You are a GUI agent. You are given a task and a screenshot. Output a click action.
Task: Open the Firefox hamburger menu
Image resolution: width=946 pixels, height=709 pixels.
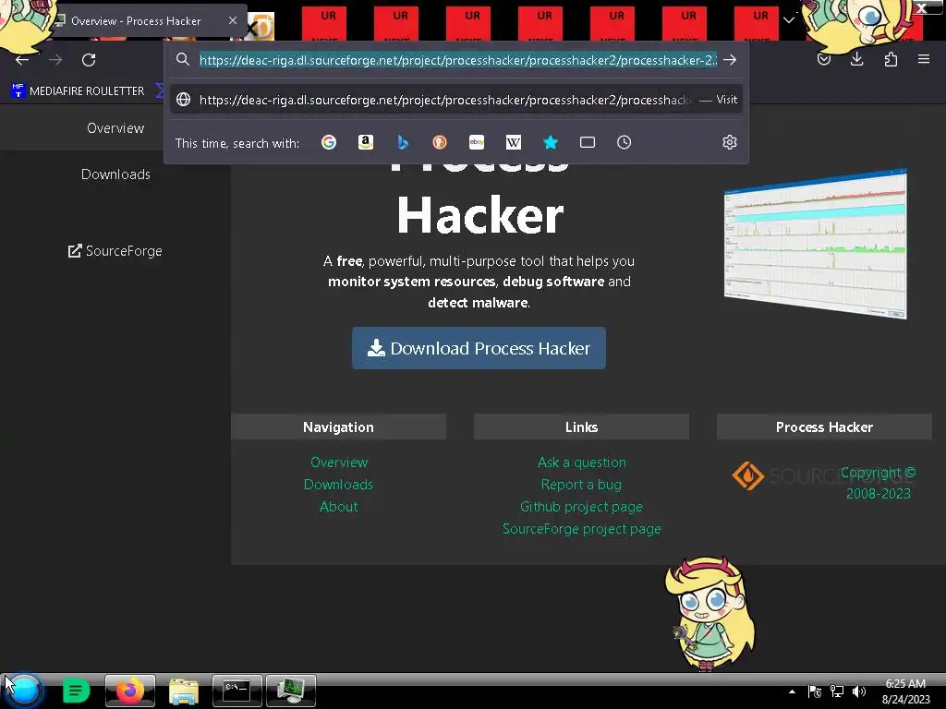924,59
